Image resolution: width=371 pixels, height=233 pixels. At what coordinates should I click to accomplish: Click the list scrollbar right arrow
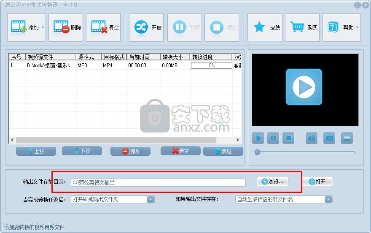[238, 140]
